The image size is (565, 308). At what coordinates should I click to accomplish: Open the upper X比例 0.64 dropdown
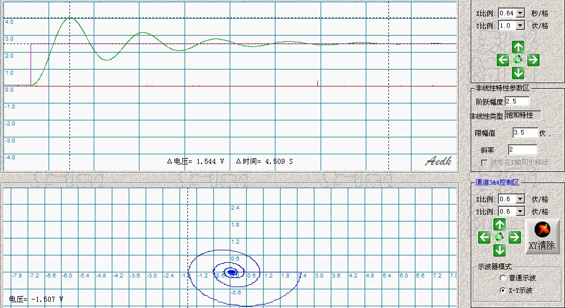click(520, 12)
